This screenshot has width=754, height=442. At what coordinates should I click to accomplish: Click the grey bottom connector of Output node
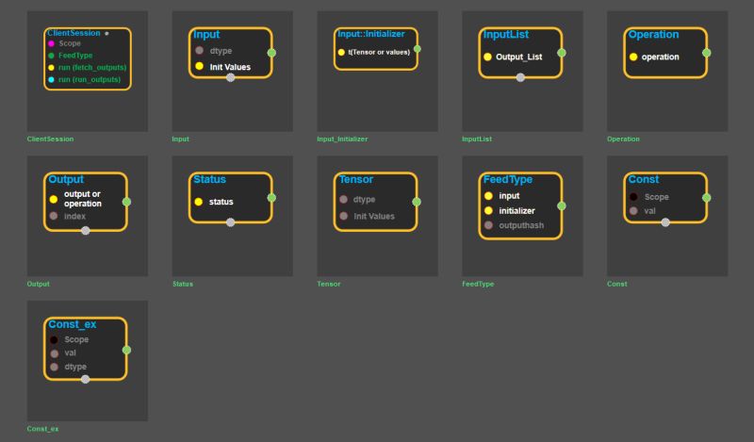(x=85, y=231)
